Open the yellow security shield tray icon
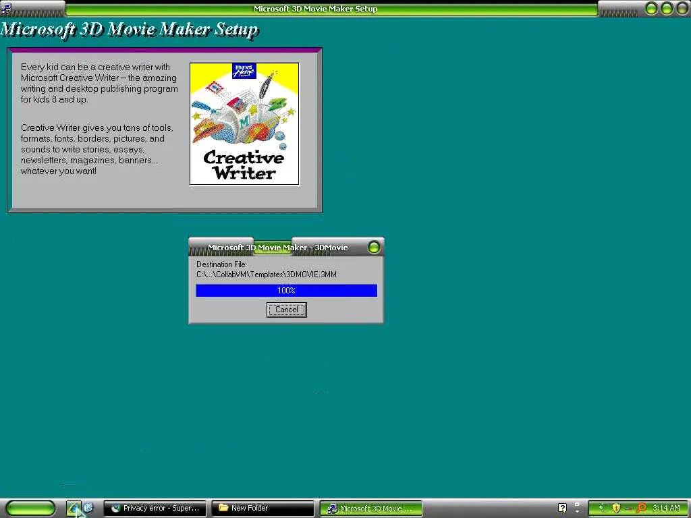The image size is (691, 518). coord(616,508)
